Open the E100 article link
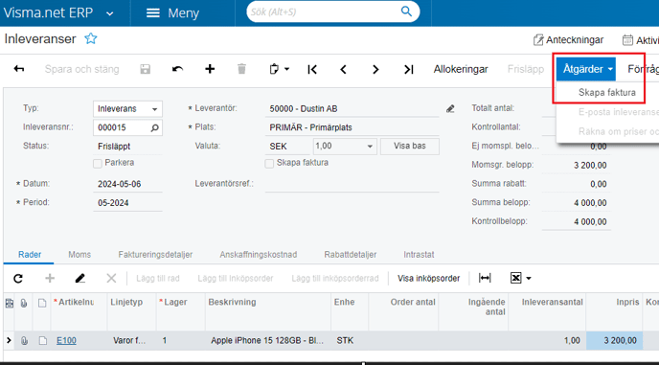Viewport: 659px width, 365px height. pyautogui.click(x=66, y=341)
